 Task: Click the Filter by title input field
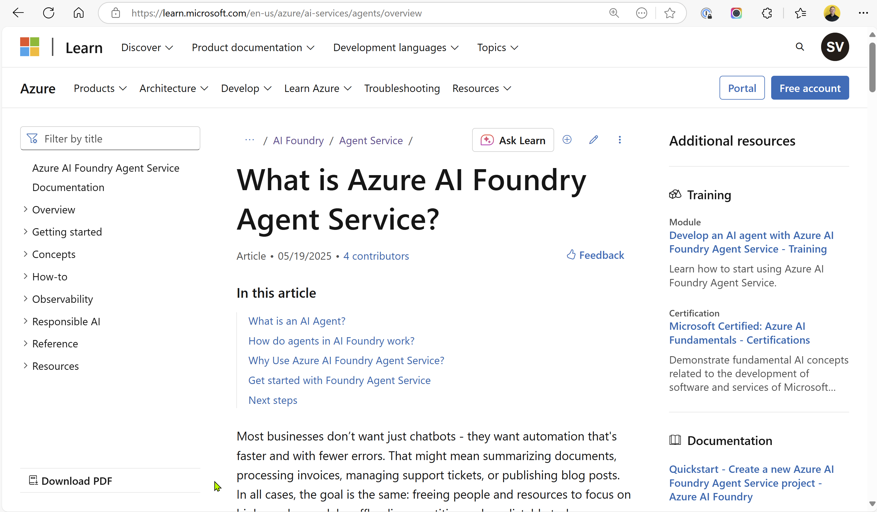[110, 139]
